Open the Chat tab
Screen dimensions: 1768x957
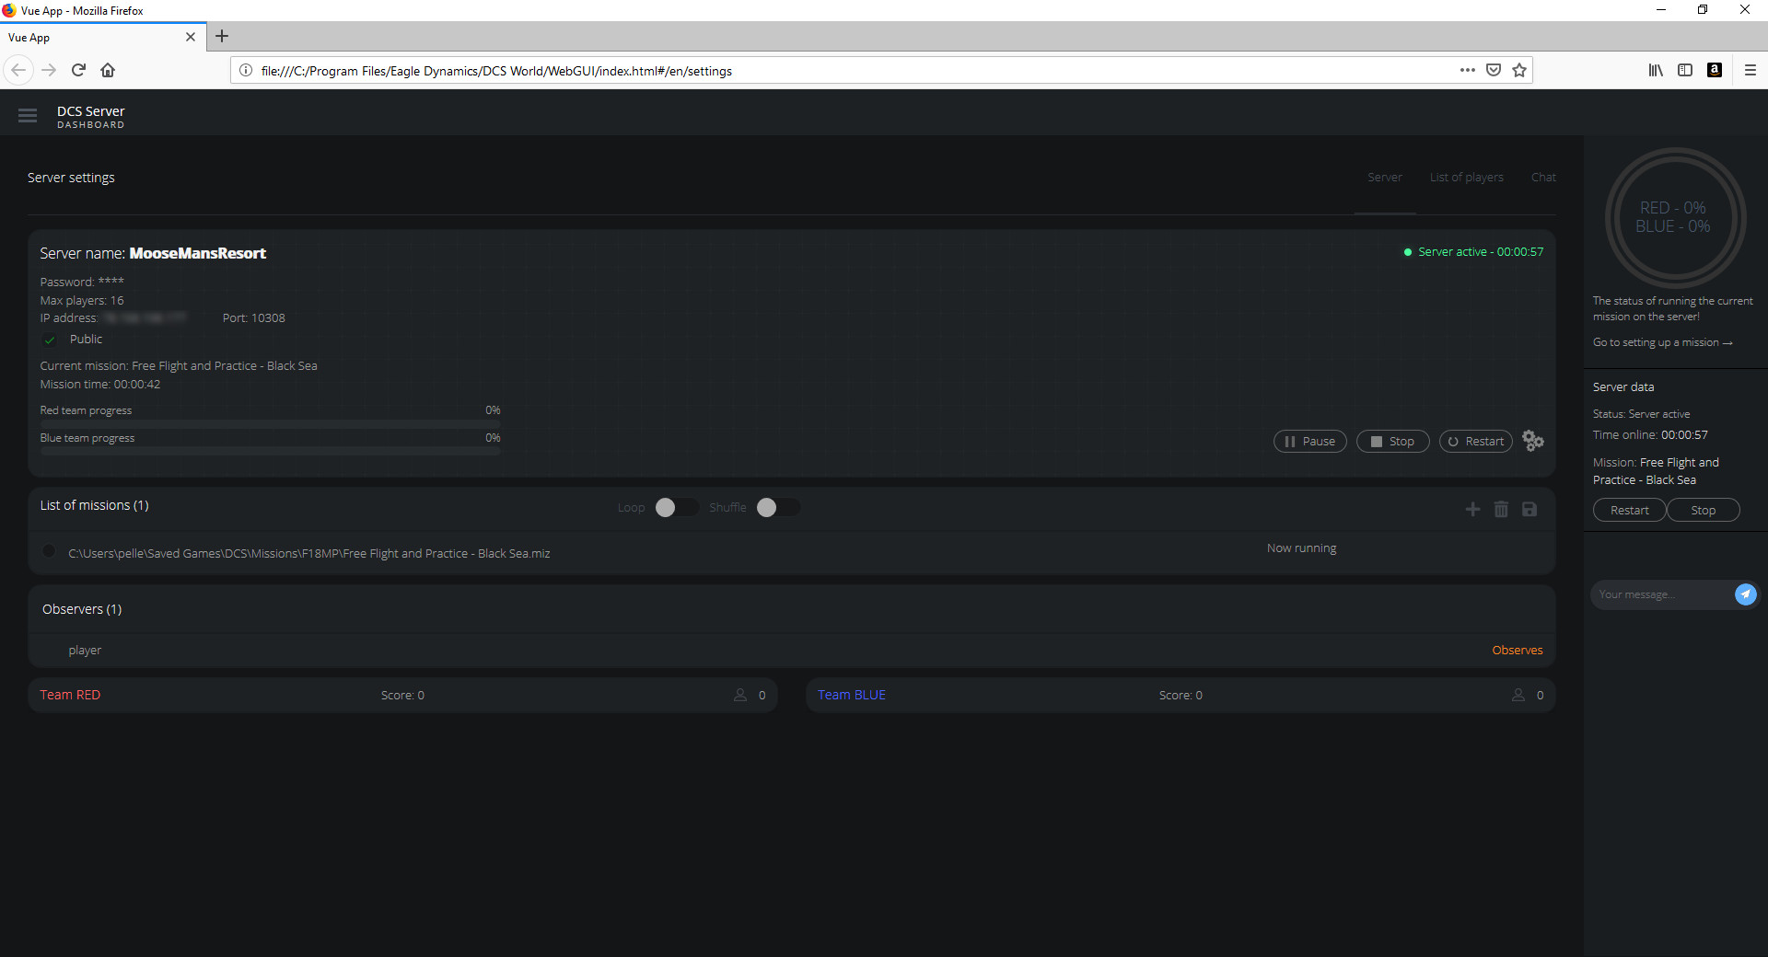1543,178
